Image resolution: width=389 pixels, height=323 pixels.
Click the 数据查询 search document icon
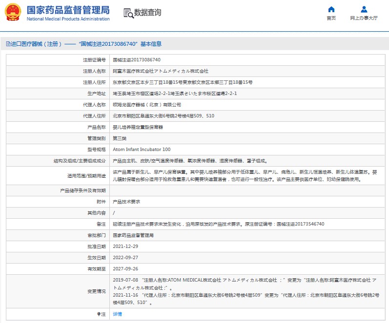coord(128,13)
